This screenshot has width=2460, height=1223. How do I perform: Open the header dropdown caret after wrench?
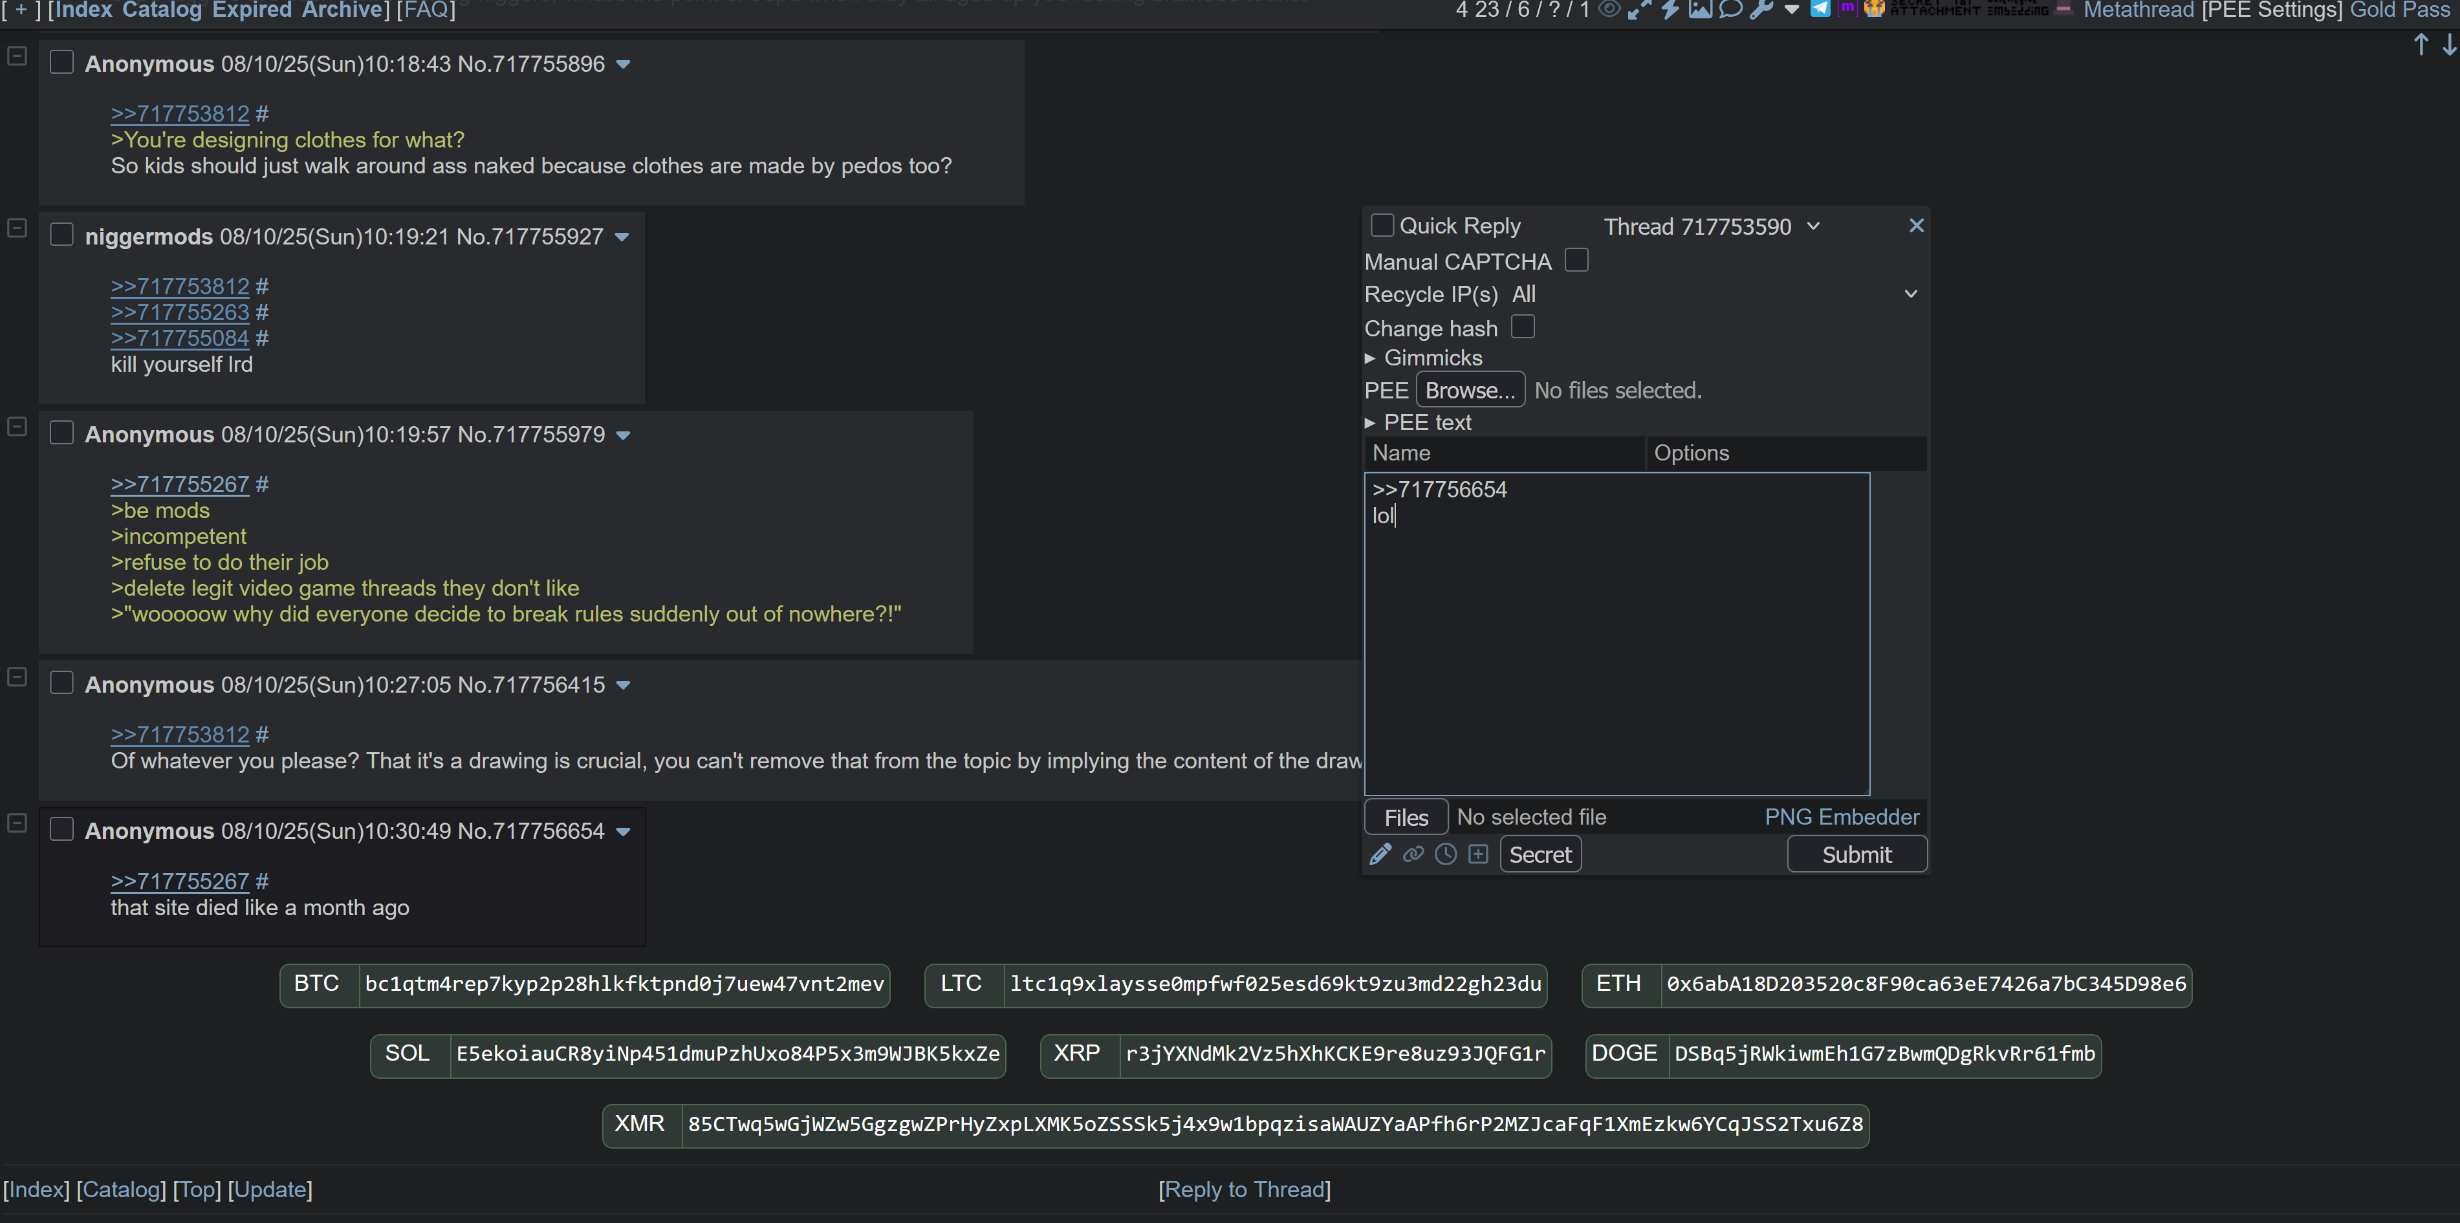[x=1792, y=10]
